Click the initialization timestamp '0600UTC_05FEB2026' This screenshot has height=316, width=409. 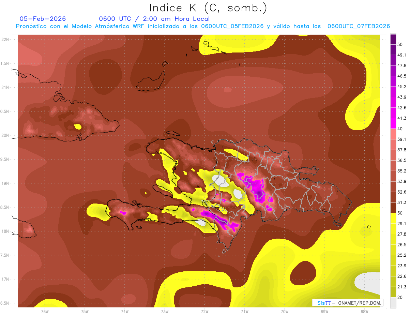pos(232,26)
